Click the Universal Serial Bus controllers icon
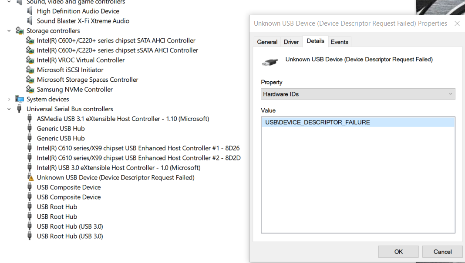 (19, 109)
